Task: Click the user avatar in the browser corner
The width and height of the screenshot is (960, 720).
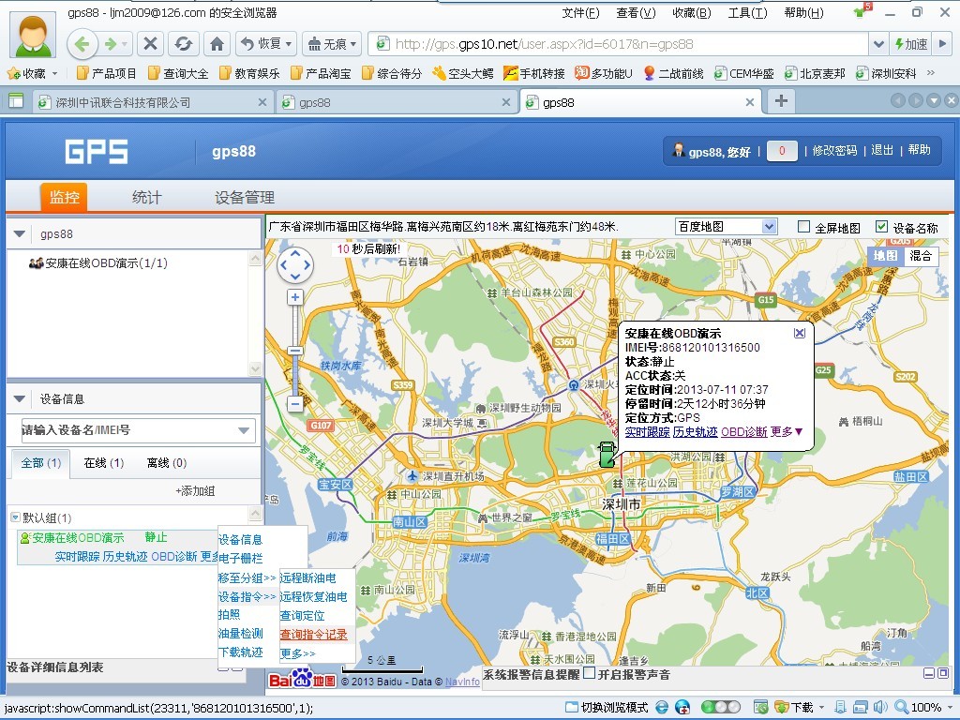Action: [33, 34]
